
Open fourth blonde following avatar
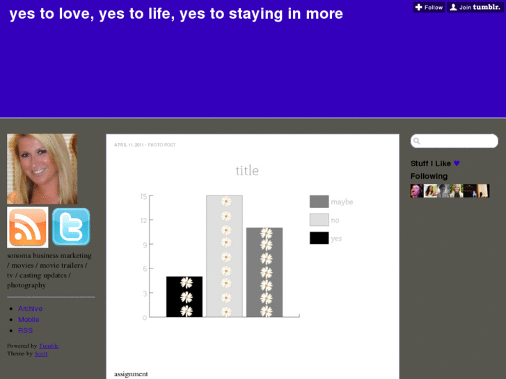457,191
